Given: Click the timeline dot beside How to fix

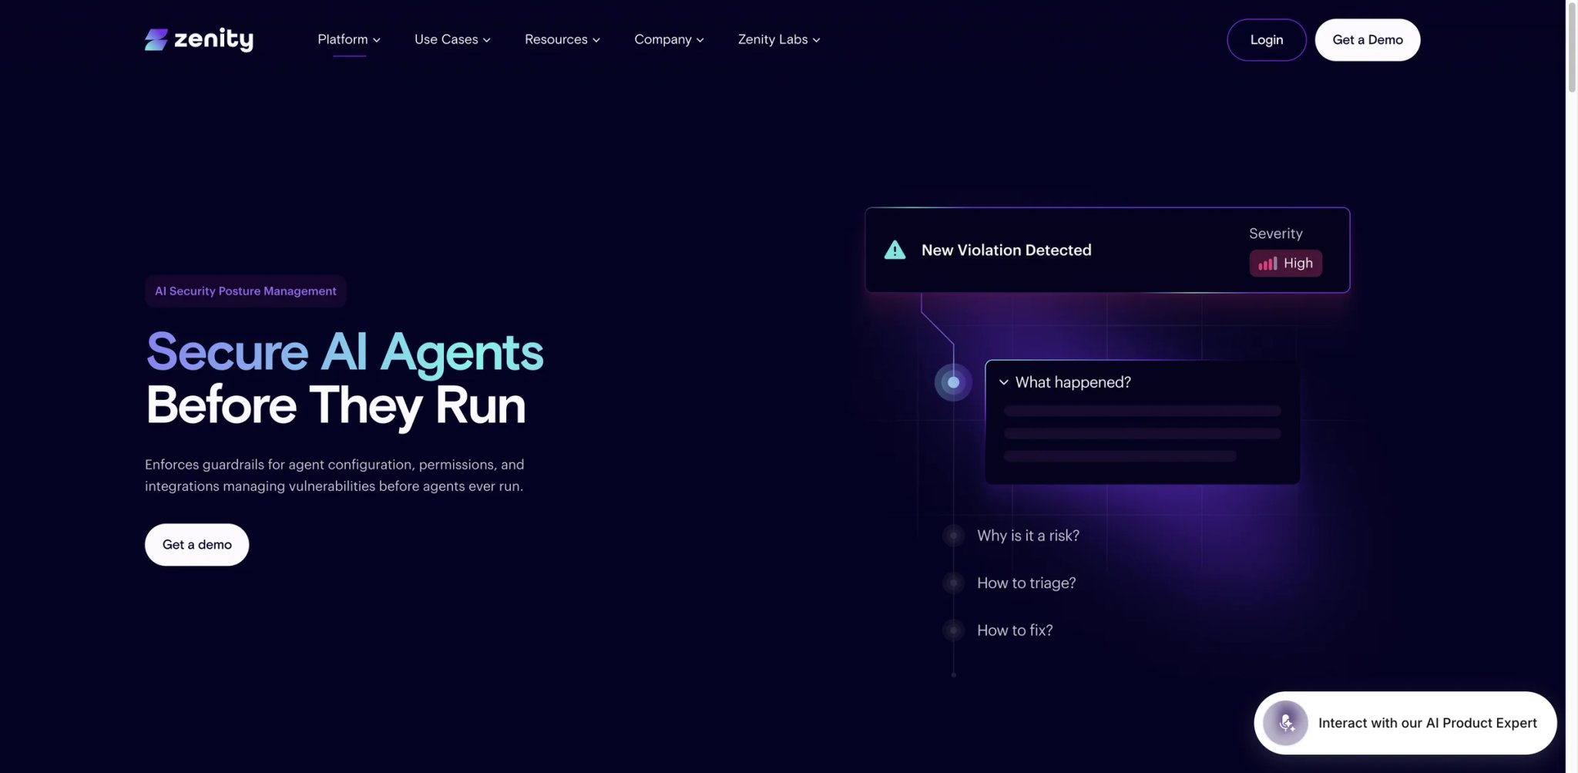Looking at the screenshot, I should point(953,630).
